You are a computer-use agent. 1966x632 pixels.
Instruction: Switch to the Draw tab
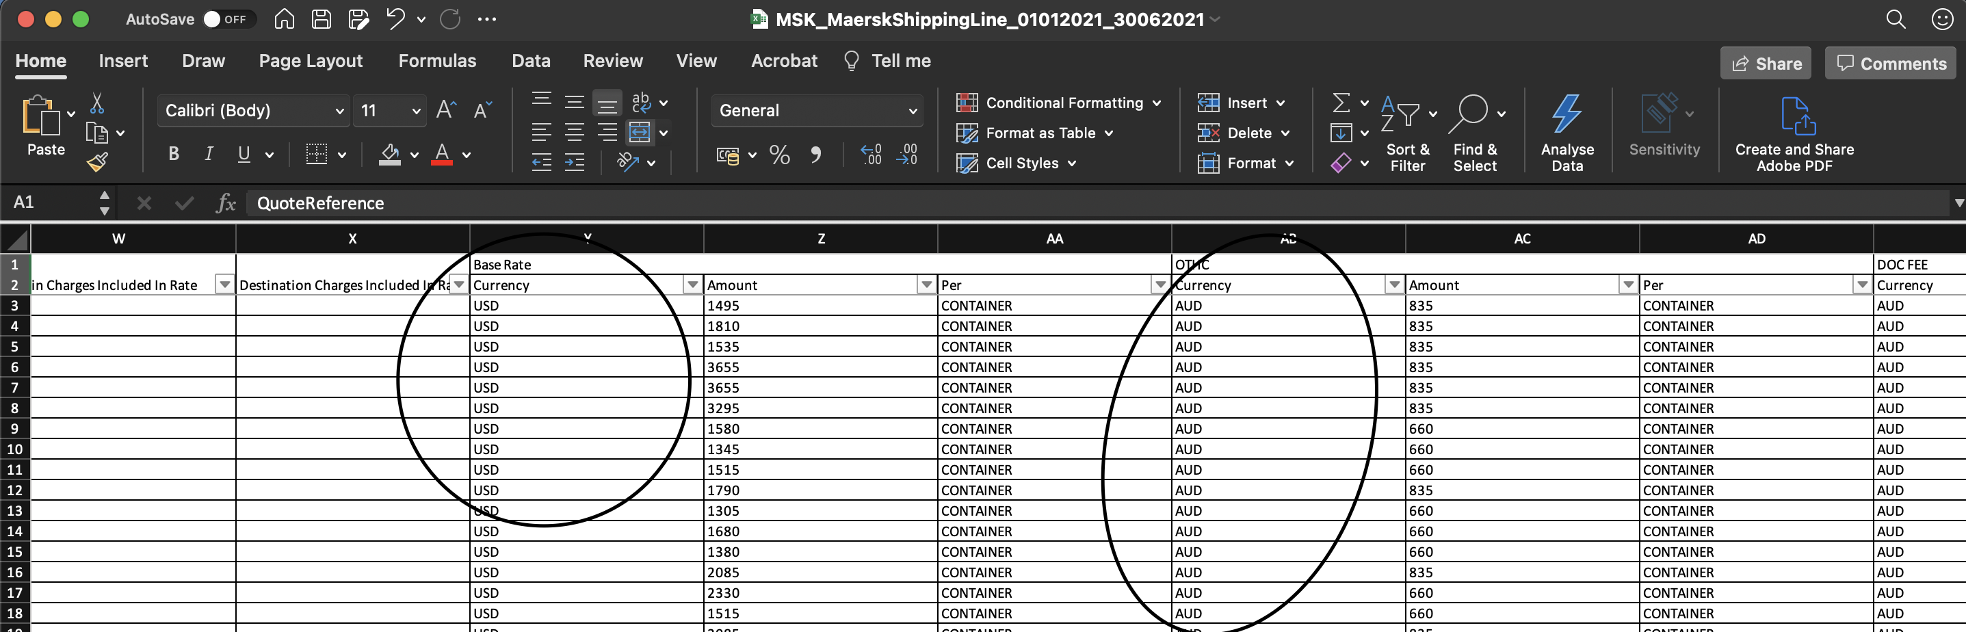(x=203, y=61)
